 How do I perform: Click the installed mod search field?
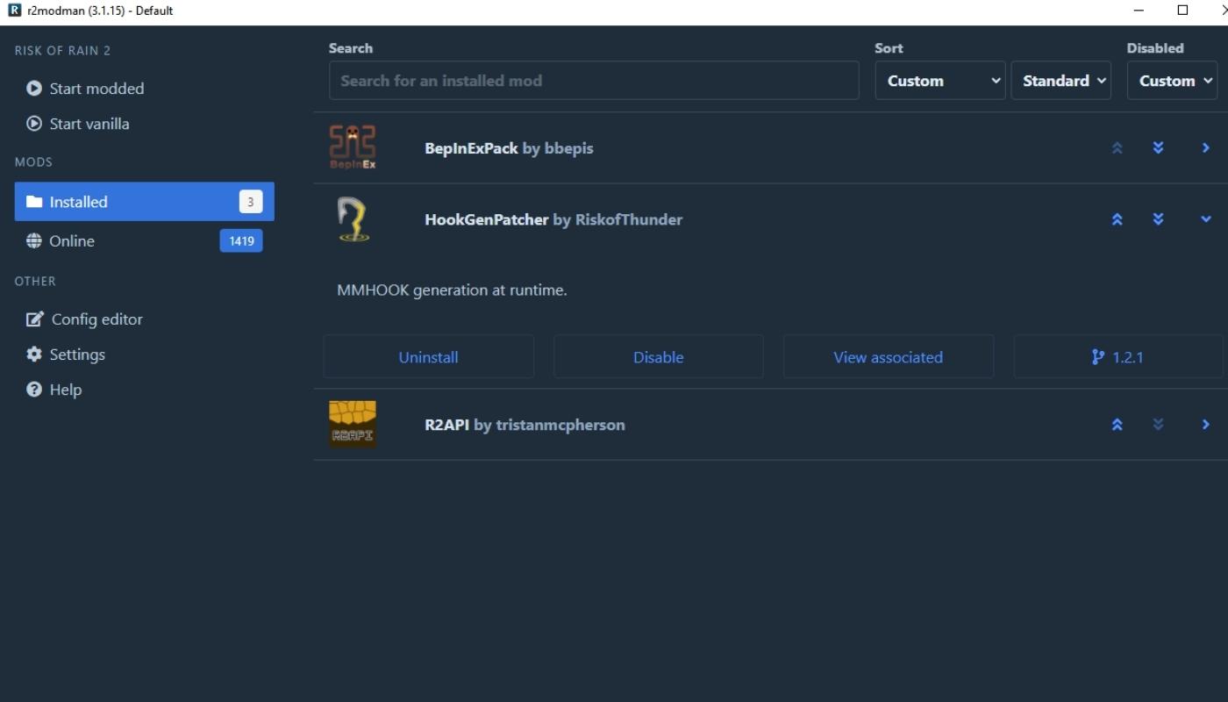click(594, 81)
